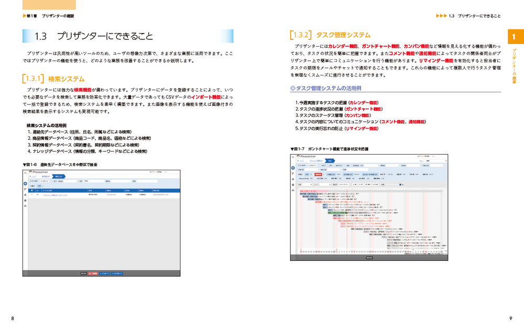Select active blue breadcrumb tab in search screenshot
The image size is (524, 329).
click(58, 177)
